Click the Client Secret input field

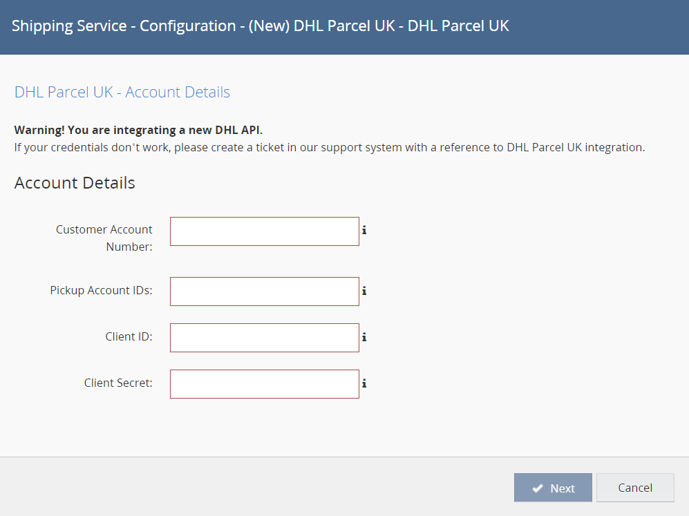click(264, 384)
